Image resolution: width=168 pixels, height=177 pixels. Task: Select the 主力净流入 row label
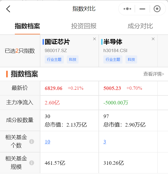[20, 103]
